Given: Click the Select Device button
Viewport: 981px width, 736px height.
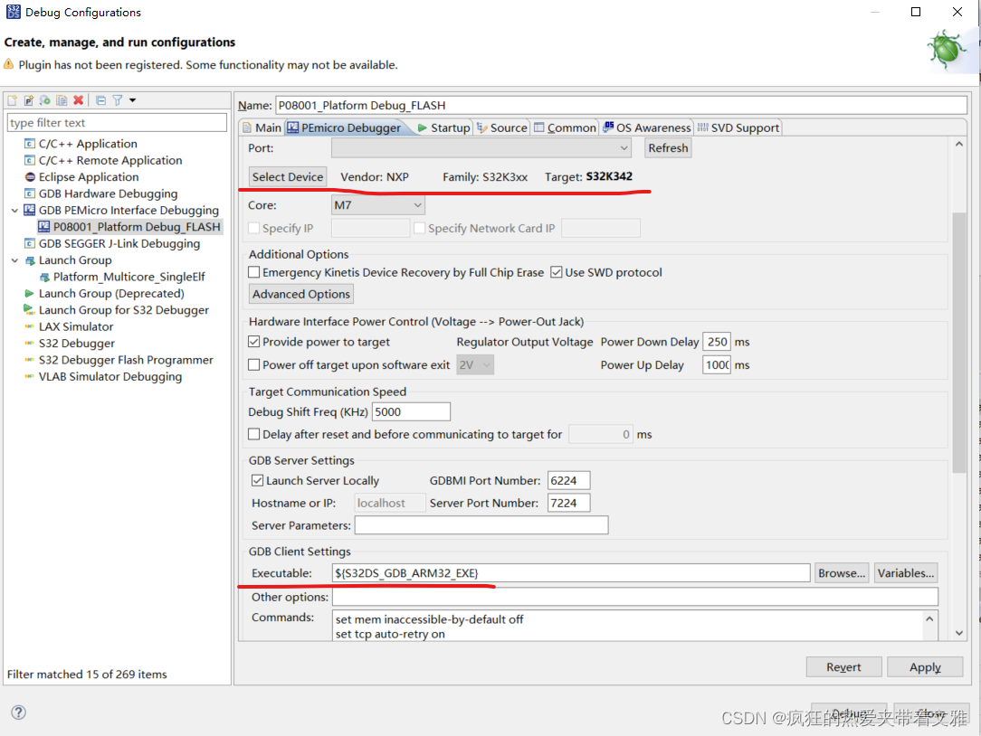Looking at the screenshot, I should click(x=288, y=177).
